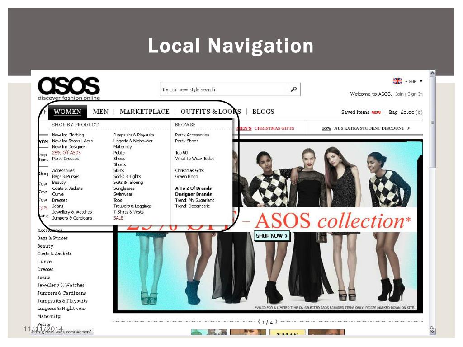Click the Sign In link
The image size is (463, 347).
point(415,94)
